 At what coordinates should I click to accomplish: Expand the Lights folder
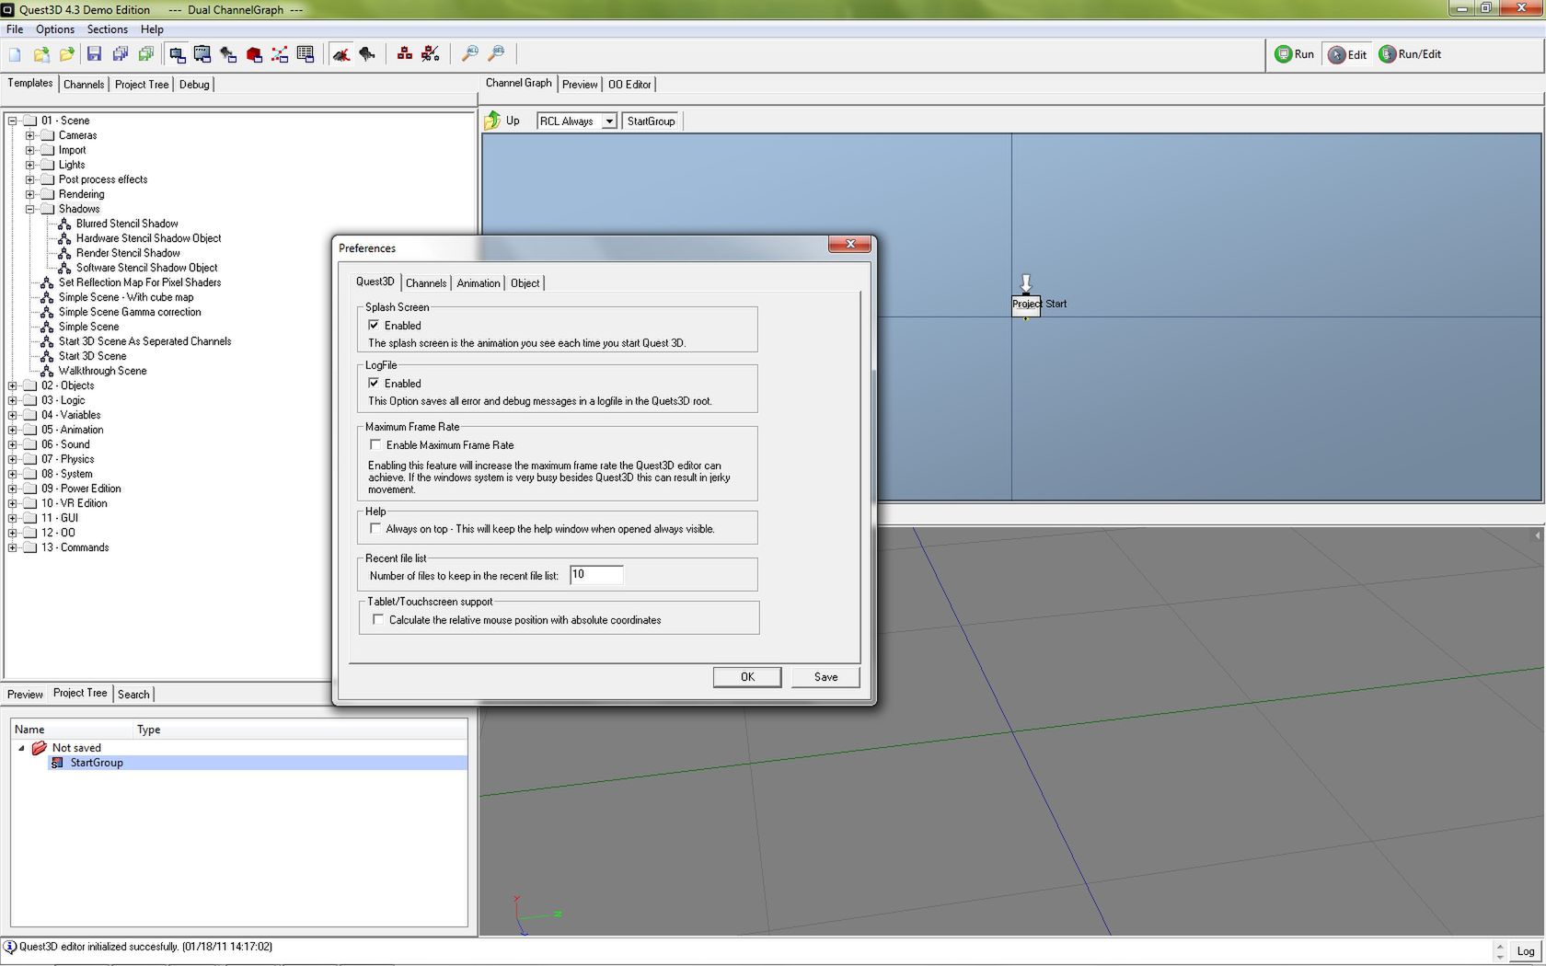29,165
